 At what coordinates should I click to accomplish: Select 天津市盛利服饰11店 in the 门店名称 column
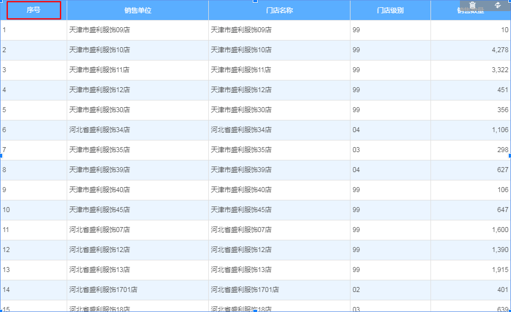point(241,70)
